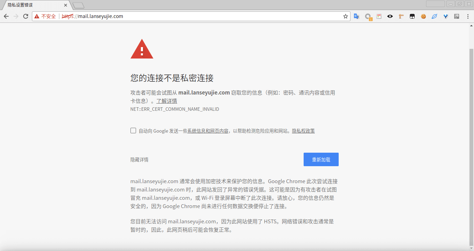
Task: Open the 隐私权政策 link
Action: (303, 131)
